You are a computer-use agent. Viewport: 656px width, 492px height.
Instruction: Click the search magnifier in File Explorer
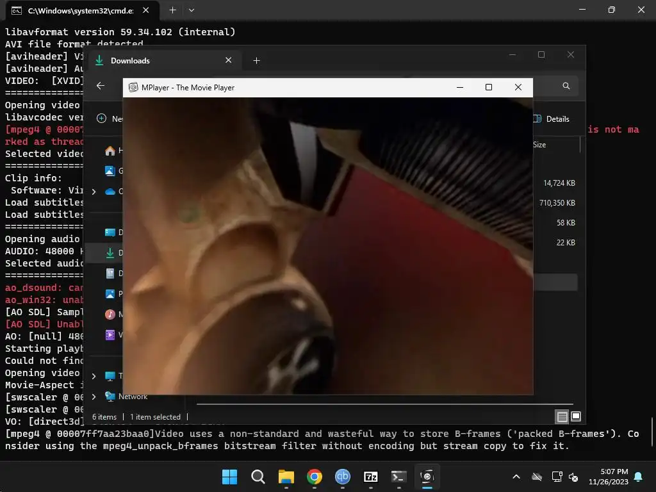pos(566,86)
